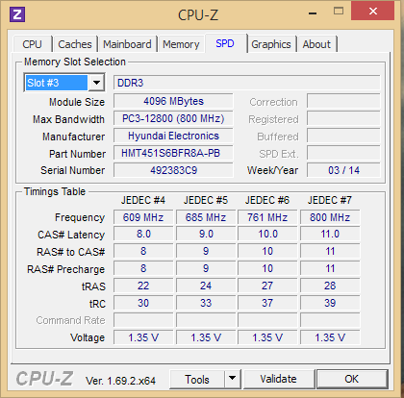Click the tRAS value 28
Screen dimensions: 404x398
(330, 286)
